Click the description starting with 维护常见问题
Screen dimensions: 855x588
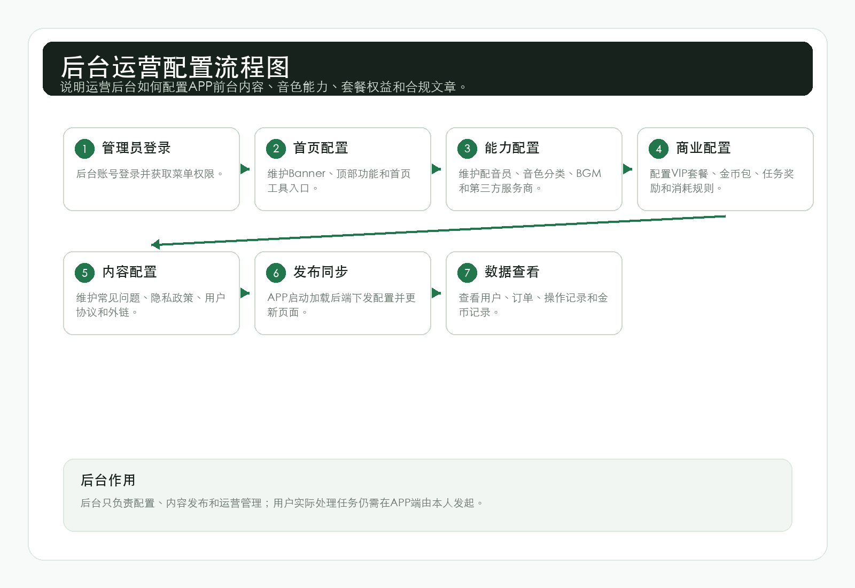[x=151, y=305]
